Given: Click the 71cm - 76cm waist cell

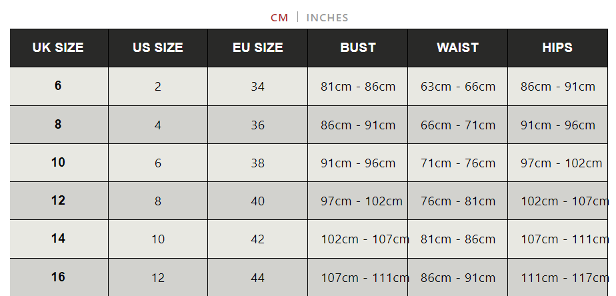Looking at the screenshot, I should (458, 163).
